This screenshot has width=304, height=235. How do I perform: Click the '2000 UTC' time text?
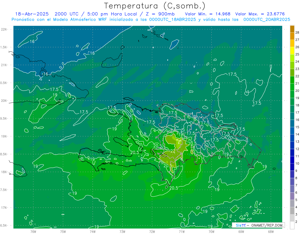[67, 14]
